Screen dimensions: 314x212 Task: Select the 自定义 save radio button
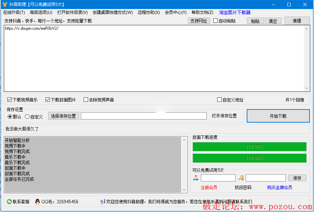point(27,117)
